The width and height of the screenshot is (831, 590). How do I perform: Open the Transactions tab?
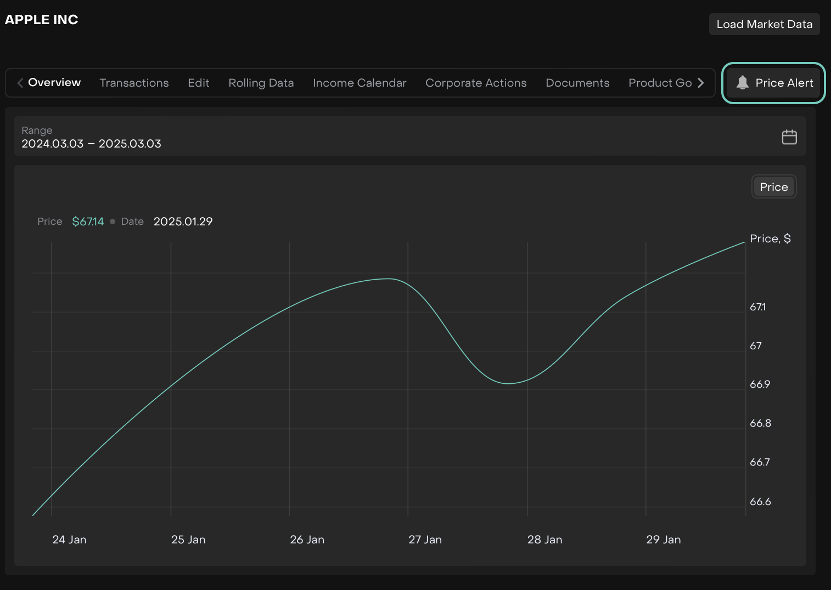tap(134, 83)
